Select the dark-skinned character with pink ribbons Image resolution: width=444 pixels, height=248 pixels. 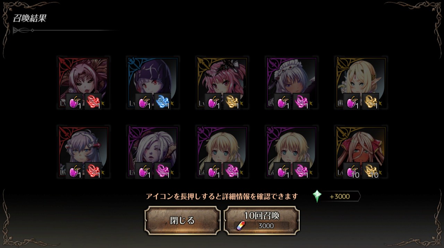click(361, 152)
